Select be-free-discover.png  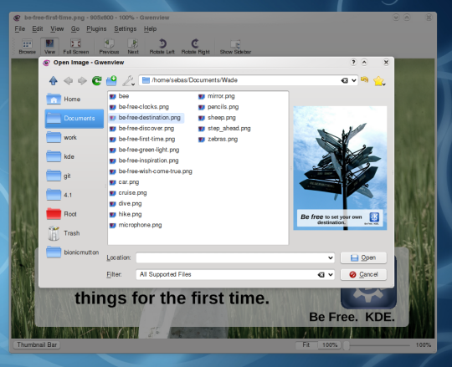(x=141, y=129)
